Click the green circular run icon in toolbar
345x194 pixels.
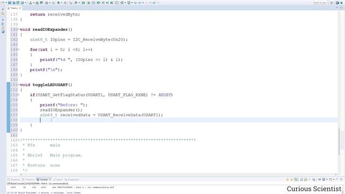point(59,3)
